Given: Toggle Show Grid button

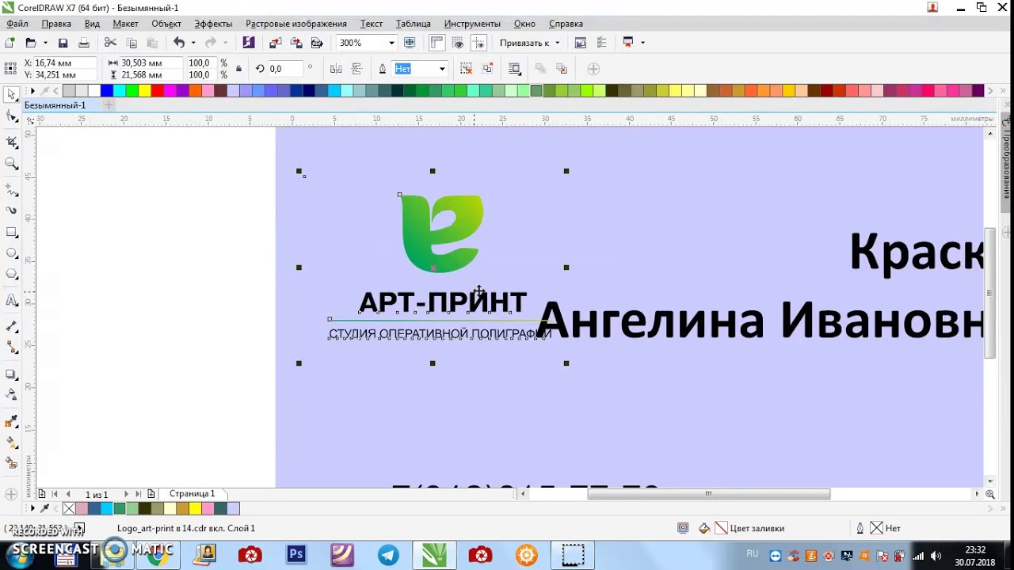Looking at the screenshot, I should (x=458, y=43).
